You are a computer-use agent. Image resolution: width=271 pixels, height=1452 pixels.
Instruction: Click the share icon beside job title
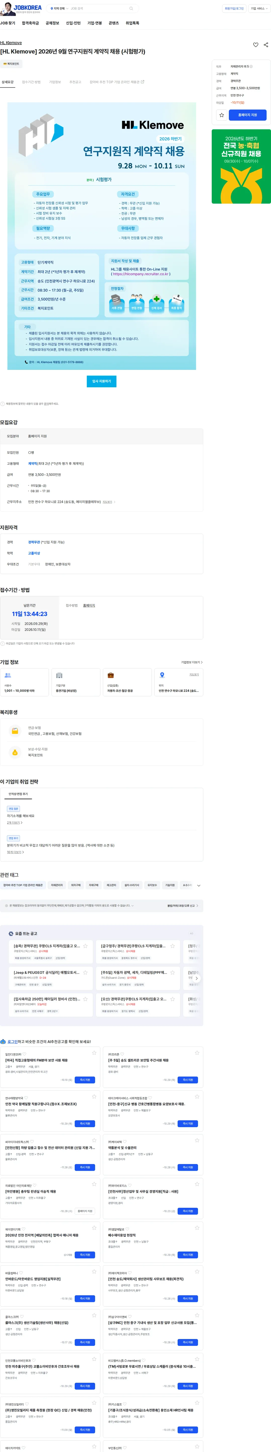tap(266, 45)
